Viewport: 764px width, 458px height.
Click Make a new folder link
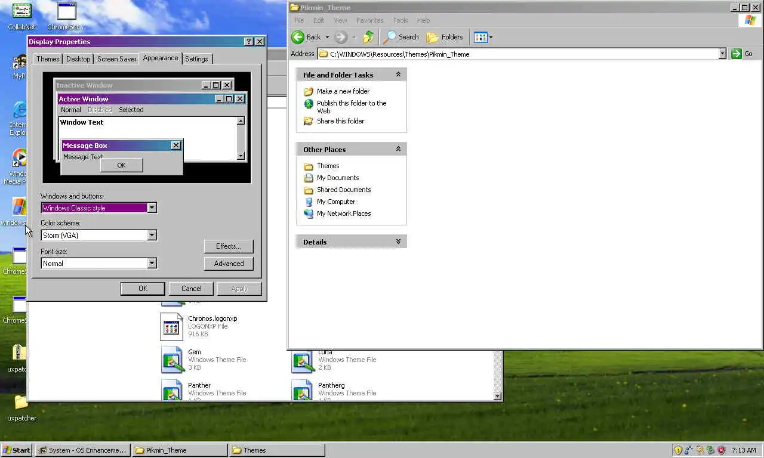tap(343, 91)
